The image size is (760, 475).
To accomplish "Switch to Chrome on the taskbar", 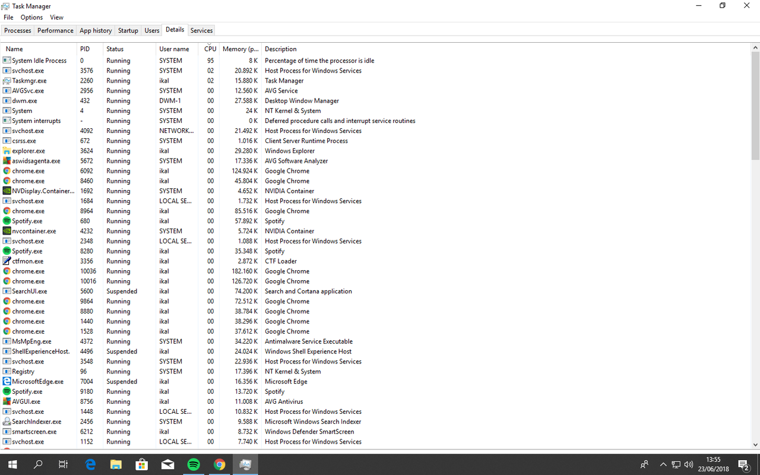I will pyautogui.click(x=220, y=464).
